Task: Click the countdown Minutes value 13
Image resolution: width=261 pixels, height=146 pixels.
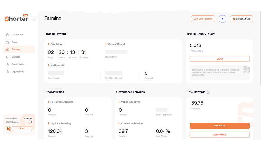Action: tap(72, 52)
